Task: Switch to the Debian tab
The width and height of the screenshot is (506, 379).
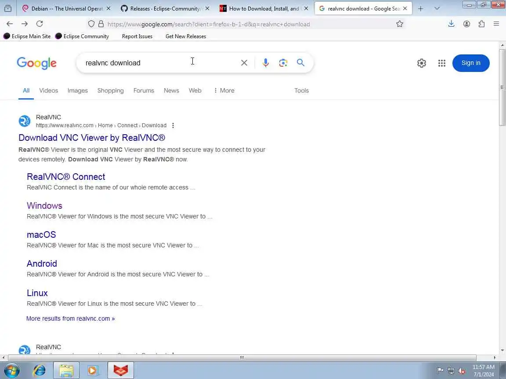Action: click(x=66, y=9)
